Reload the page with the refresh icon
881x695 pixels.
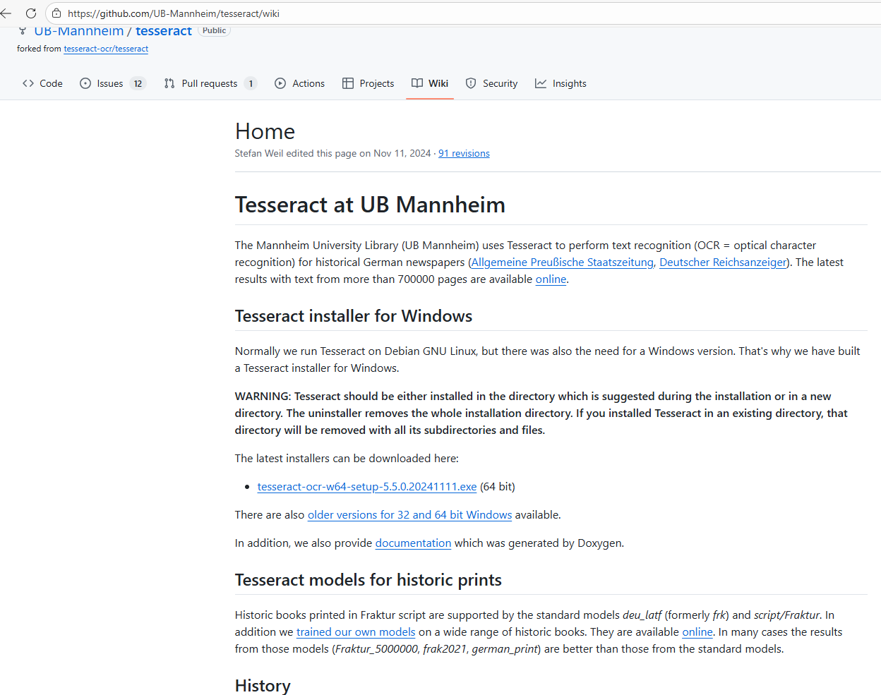[31, 13]
